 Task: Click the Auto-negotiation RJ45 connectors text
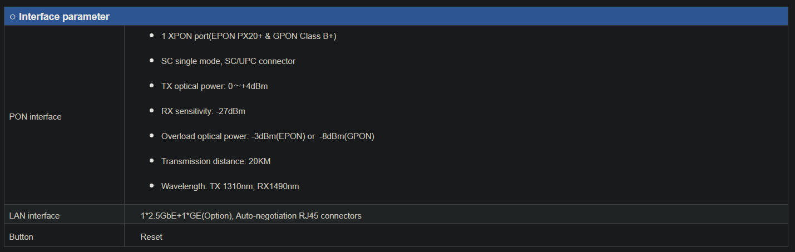coord(298,216)
